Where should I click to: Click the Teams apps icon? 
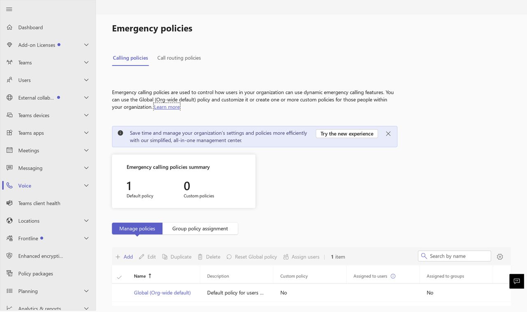[9, 133]
